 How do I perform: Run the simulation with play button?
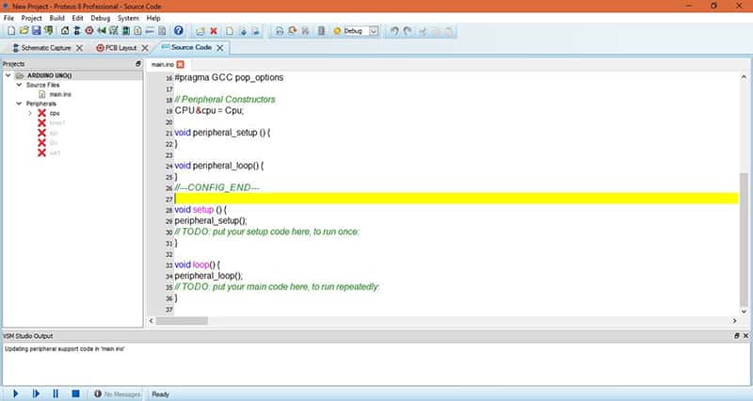[15, 393]
